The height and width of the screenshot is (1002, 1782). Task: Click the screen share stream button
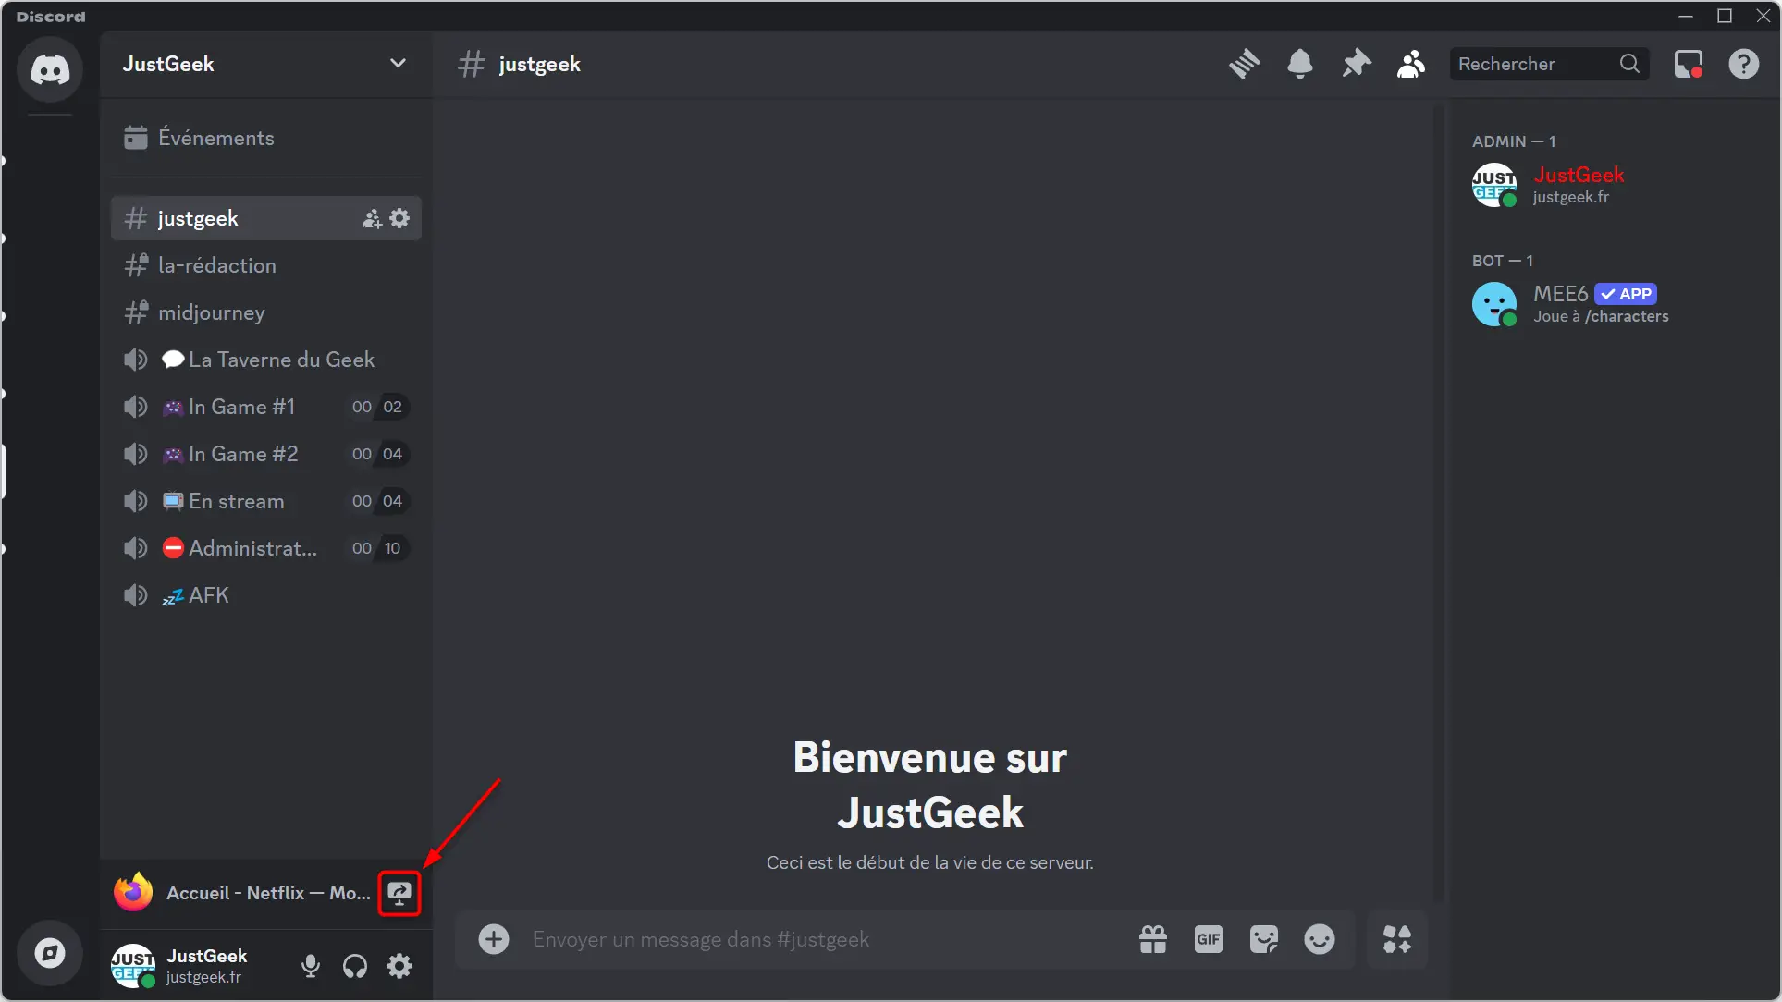tap(399, 893)
